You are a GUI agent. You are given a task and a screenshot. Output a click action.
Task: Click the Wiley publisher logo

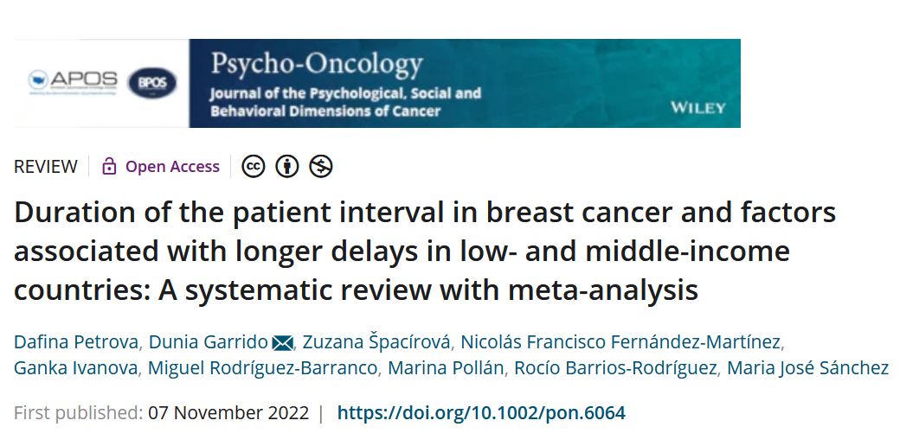(x=697, y=108)
